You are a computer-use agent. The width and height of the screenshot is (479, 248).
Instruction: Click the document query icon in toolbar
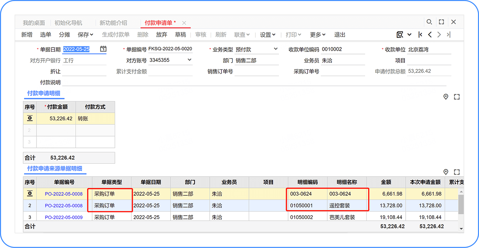point(400,35)
